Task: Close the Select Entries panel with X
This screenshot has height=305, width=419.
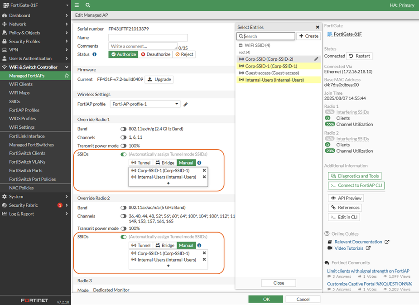Action: point(318,28)
